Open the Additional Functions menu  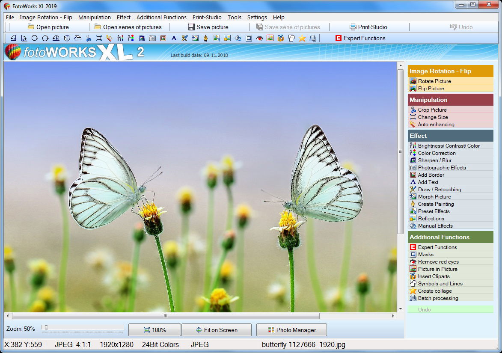click(161, 17)
